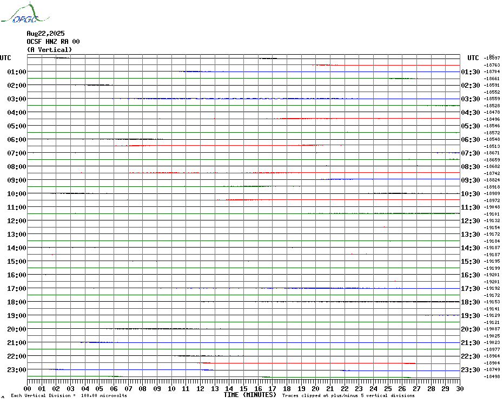The width and height of the screenshot is (503, 403).
Task: Click the 06:00 hour label
Action: tap(17, 139)
